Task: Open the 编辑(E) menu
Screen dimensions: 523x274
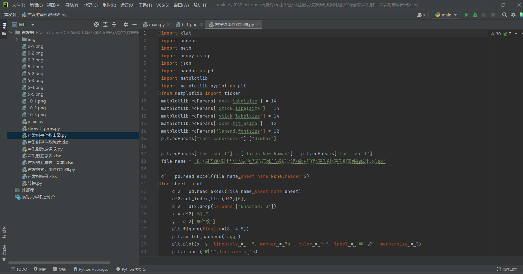Action: point(36,5)
